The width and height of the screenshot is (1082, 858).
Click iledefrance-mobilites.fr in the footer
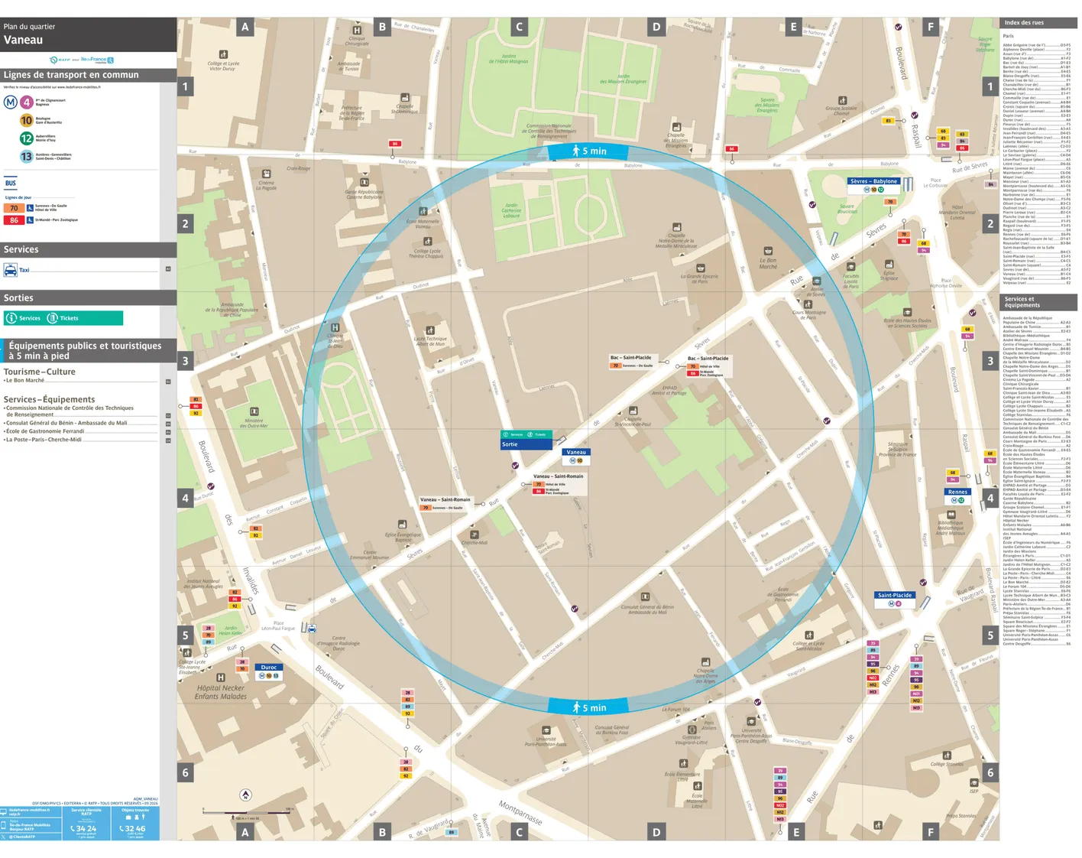(29, 810)
